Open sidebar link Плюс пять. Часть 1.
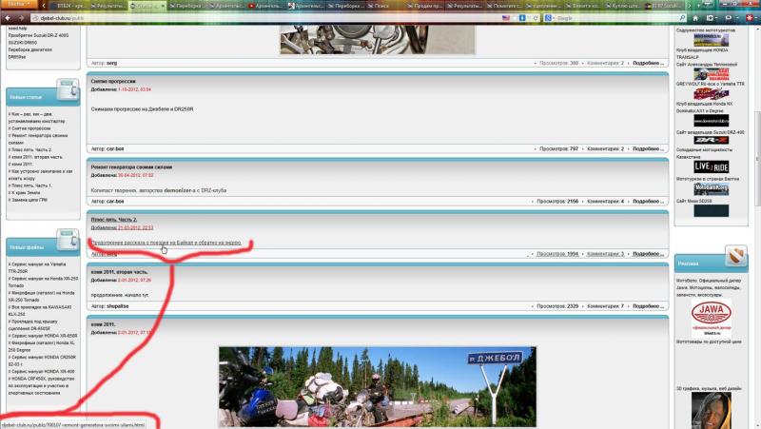The height and width of the screenshot is (429, 761). [30, 185]
